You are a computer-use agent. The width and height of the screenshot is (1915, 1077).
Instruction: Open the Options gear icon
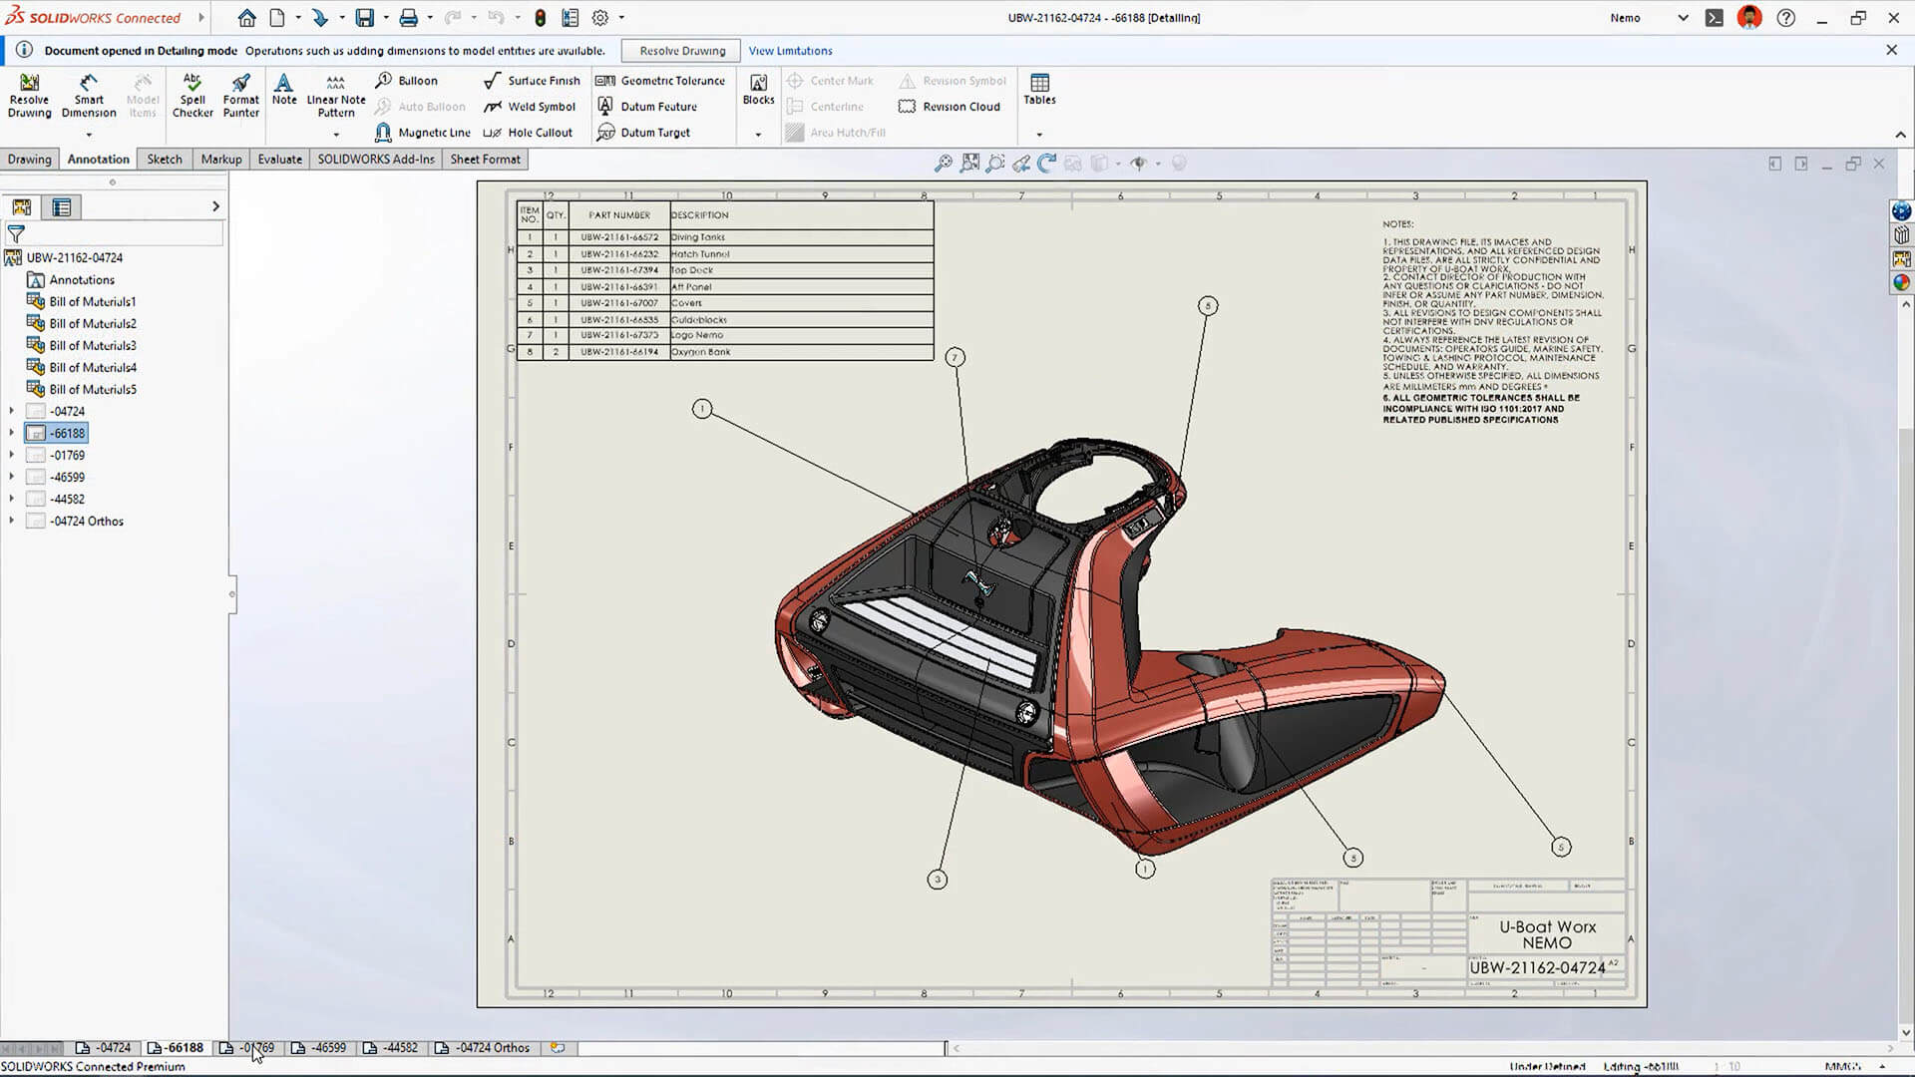[600, 18]
